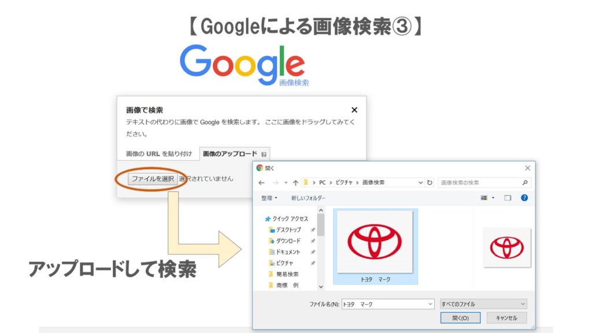Expand the すべてのファイル file type dropdown
Image resolution: width=592 pixels, height=333 pixels.
click(483, 304)
